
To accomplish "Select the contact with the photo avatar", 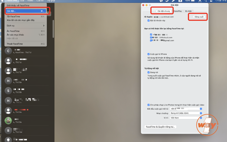I will (x=27, y=121).
